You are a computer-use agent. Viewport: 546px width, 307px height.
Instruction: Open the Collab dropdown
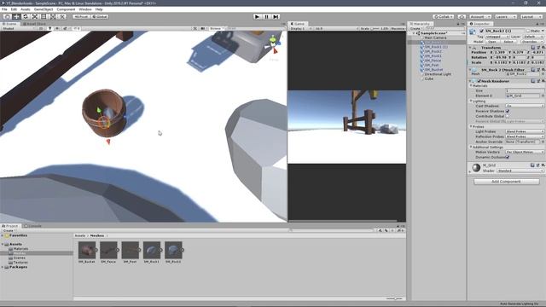pyautogui.click(x=444, y=17)
